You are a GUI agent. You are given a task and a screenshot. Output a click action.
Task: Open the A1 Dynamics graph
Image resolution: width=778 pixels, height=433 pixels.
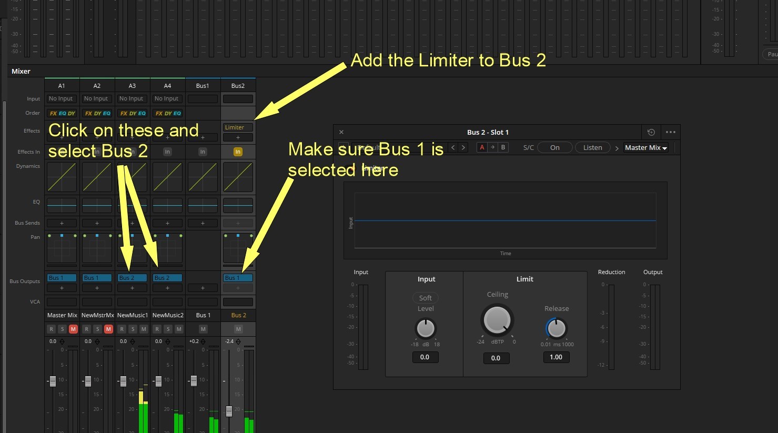click(62, 177)
